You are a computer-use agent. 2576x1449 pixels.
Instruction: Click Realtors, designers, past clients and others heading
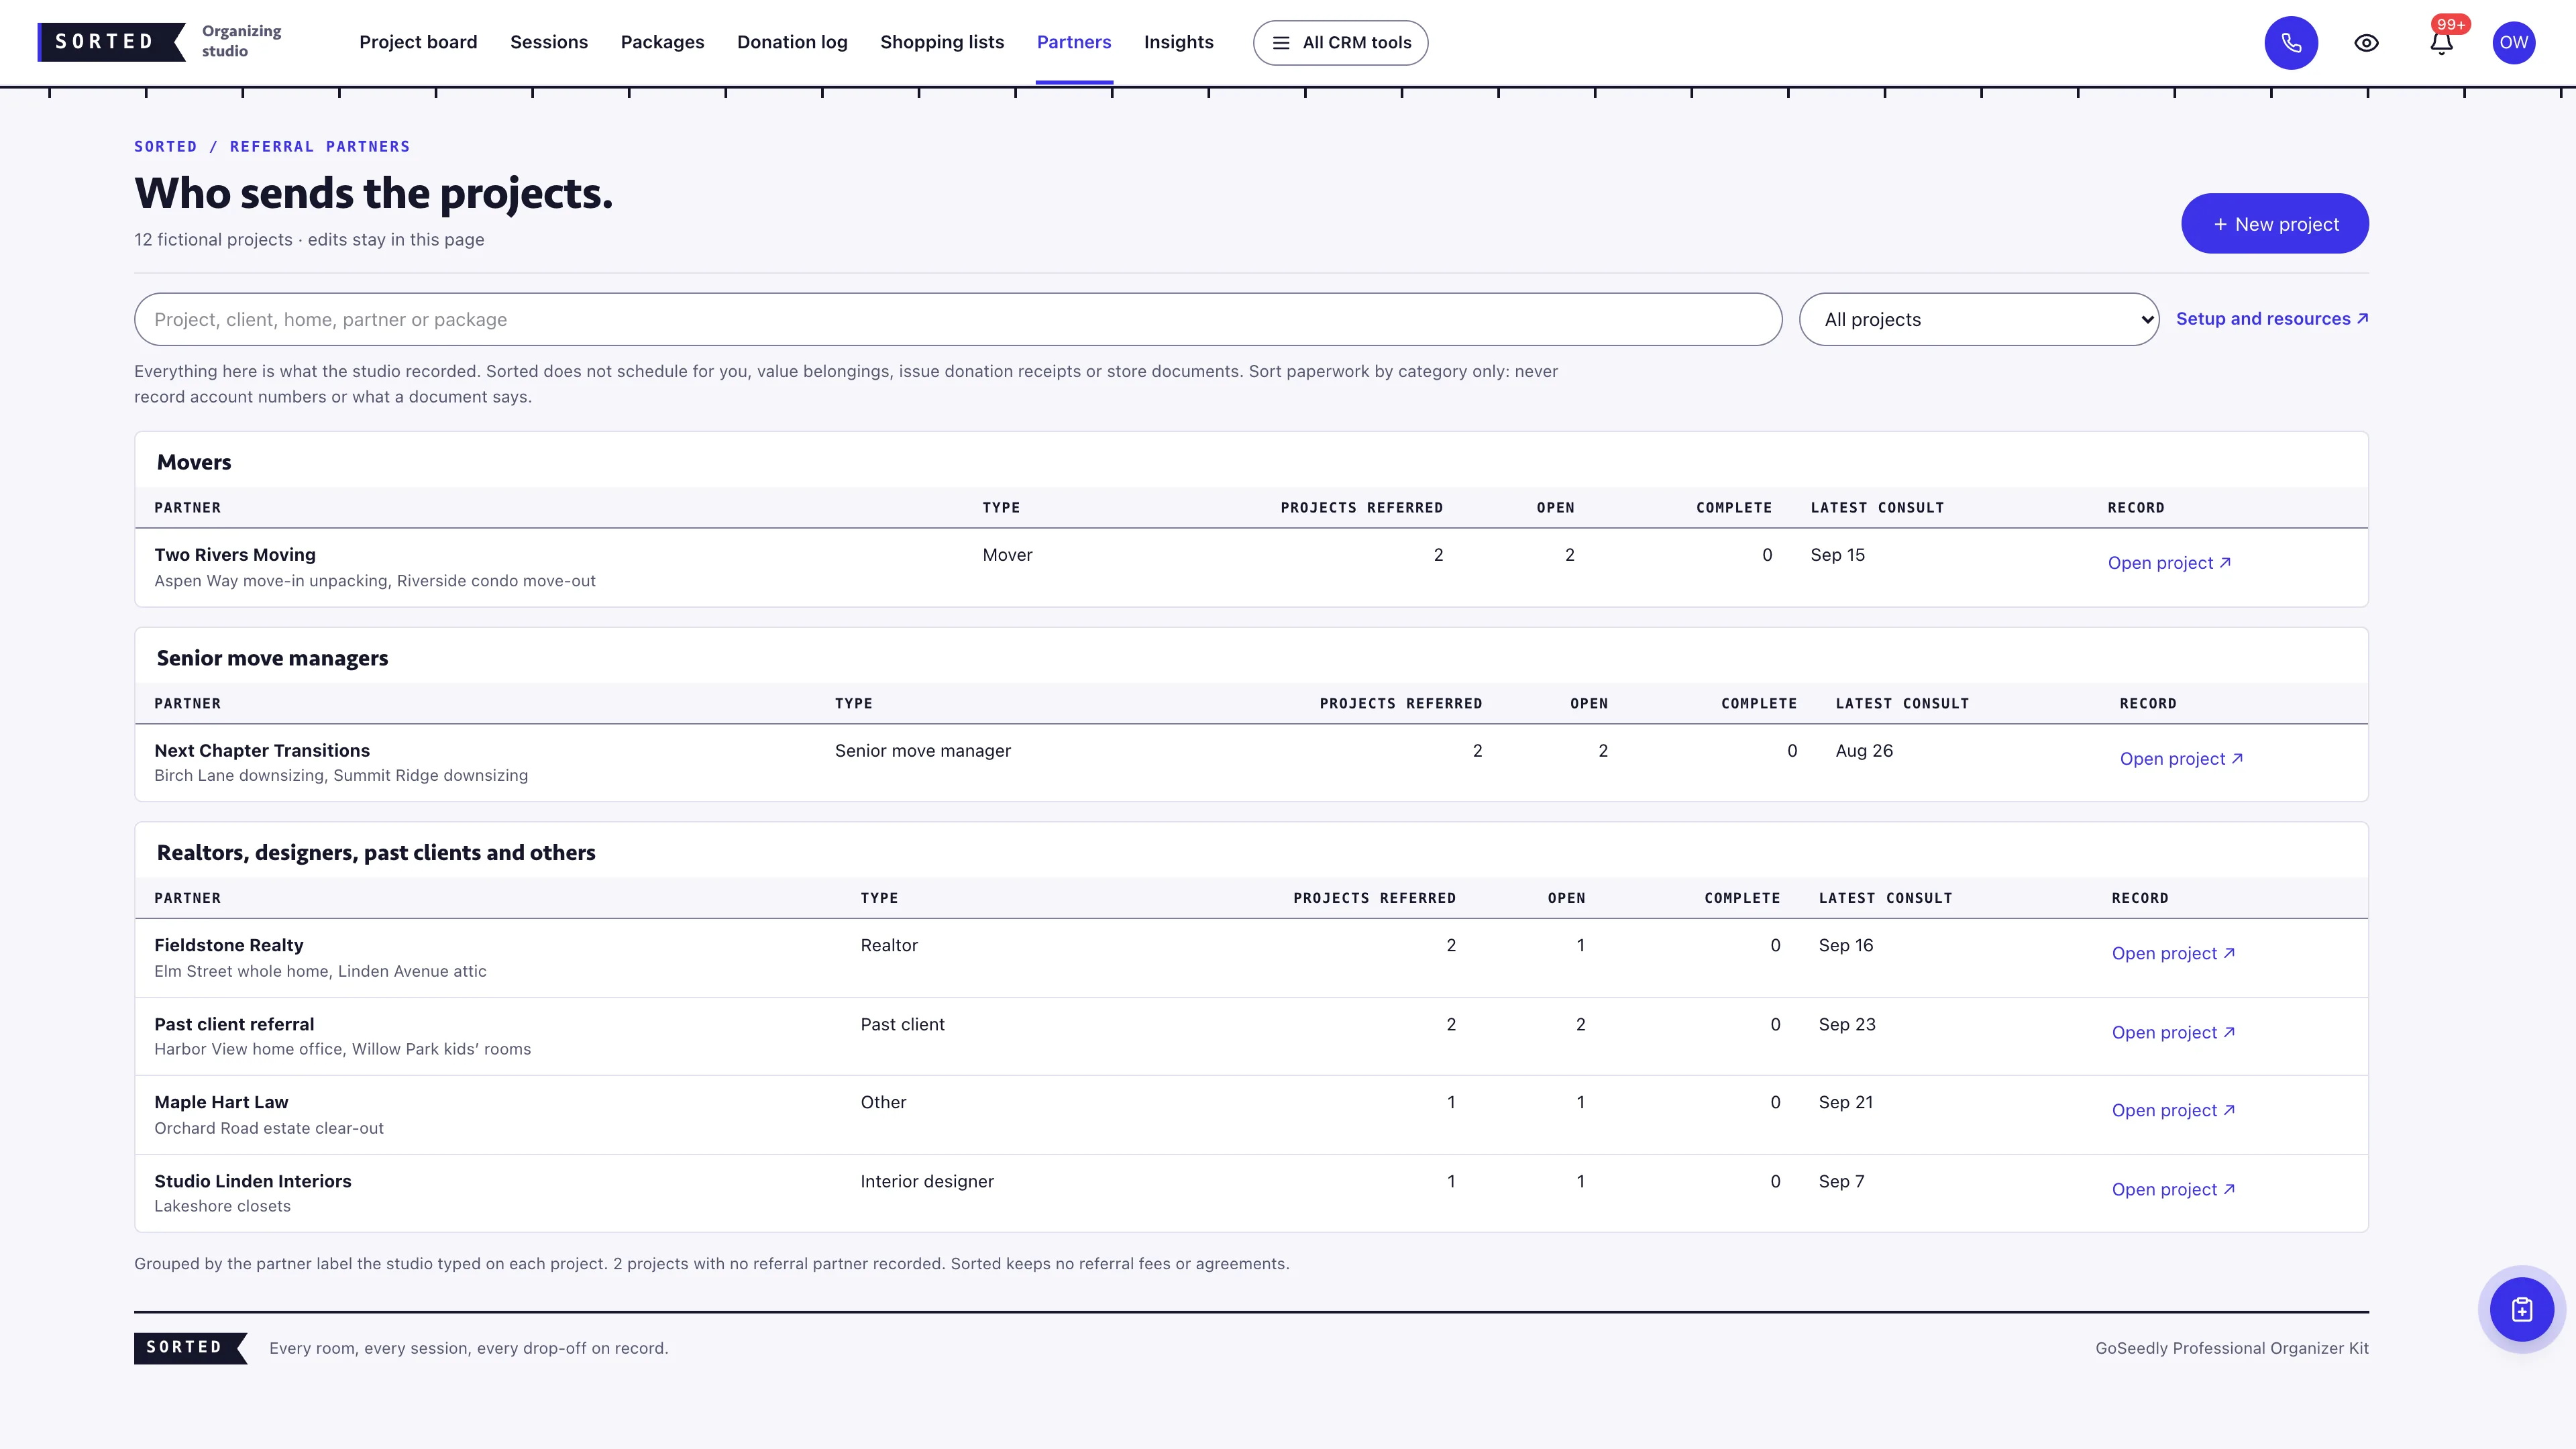coord(376,852)
